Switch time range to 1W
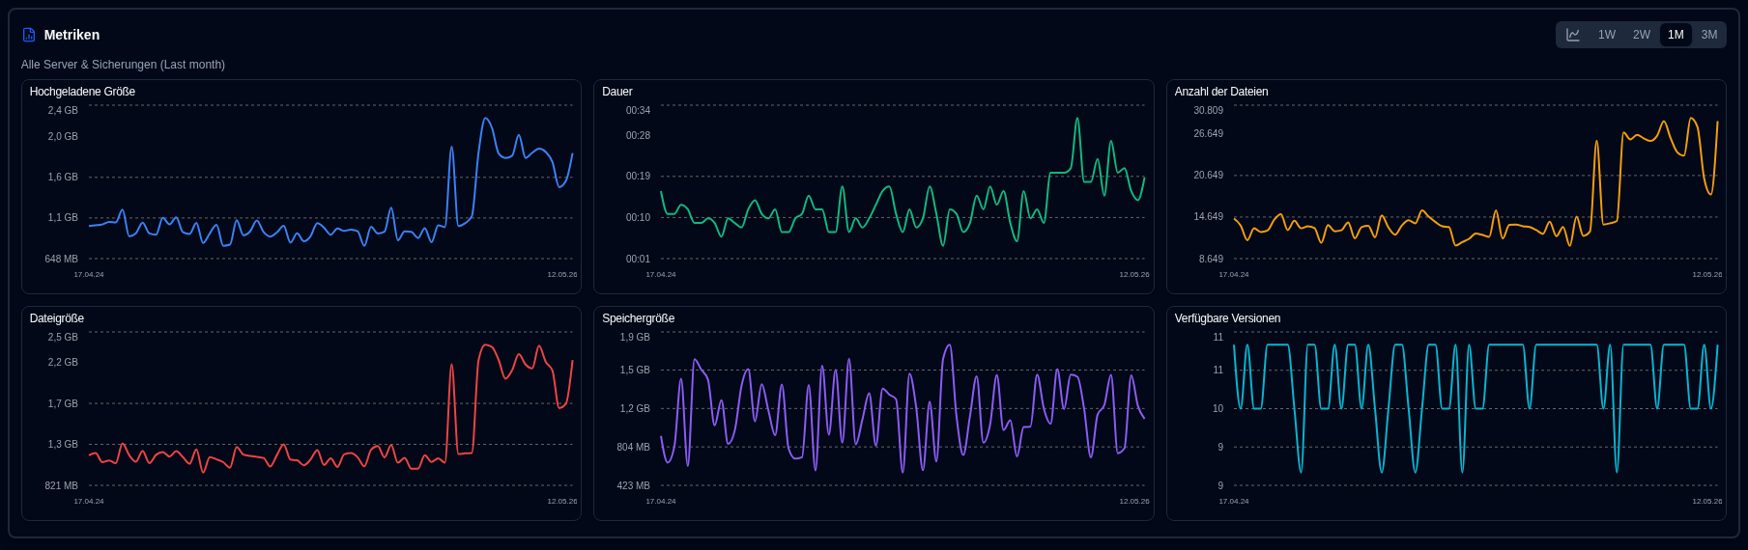This screenshot has height=550, width=1748. pyautogui.click(x=1607, y=35)
